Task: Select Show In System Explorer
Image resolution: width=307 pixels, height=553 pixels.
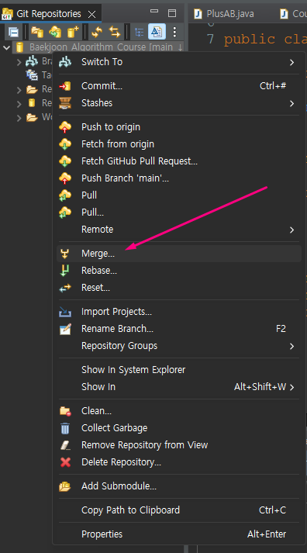Action: tap(179, 370)
